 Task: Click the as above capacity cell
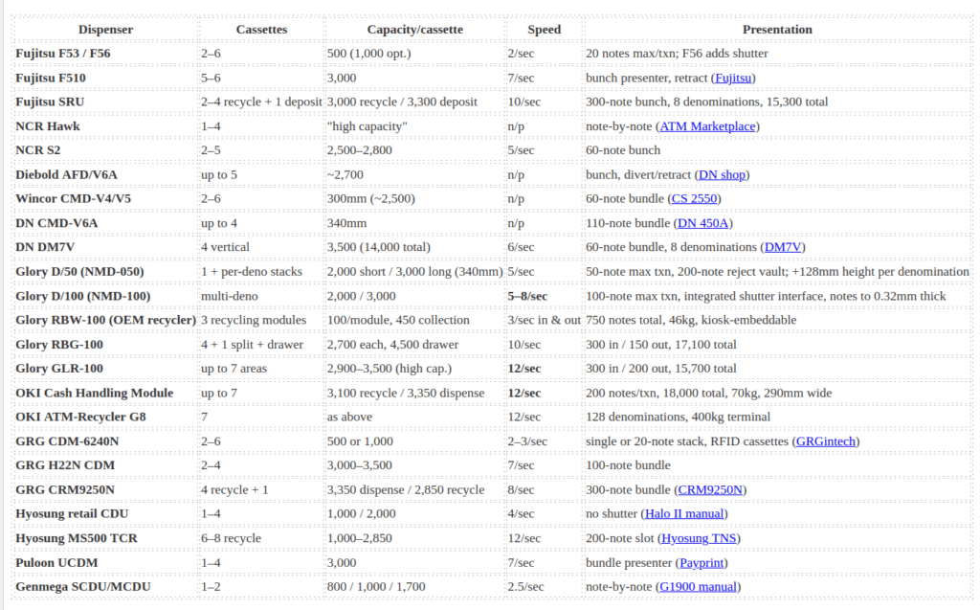[x=415, y=418]
